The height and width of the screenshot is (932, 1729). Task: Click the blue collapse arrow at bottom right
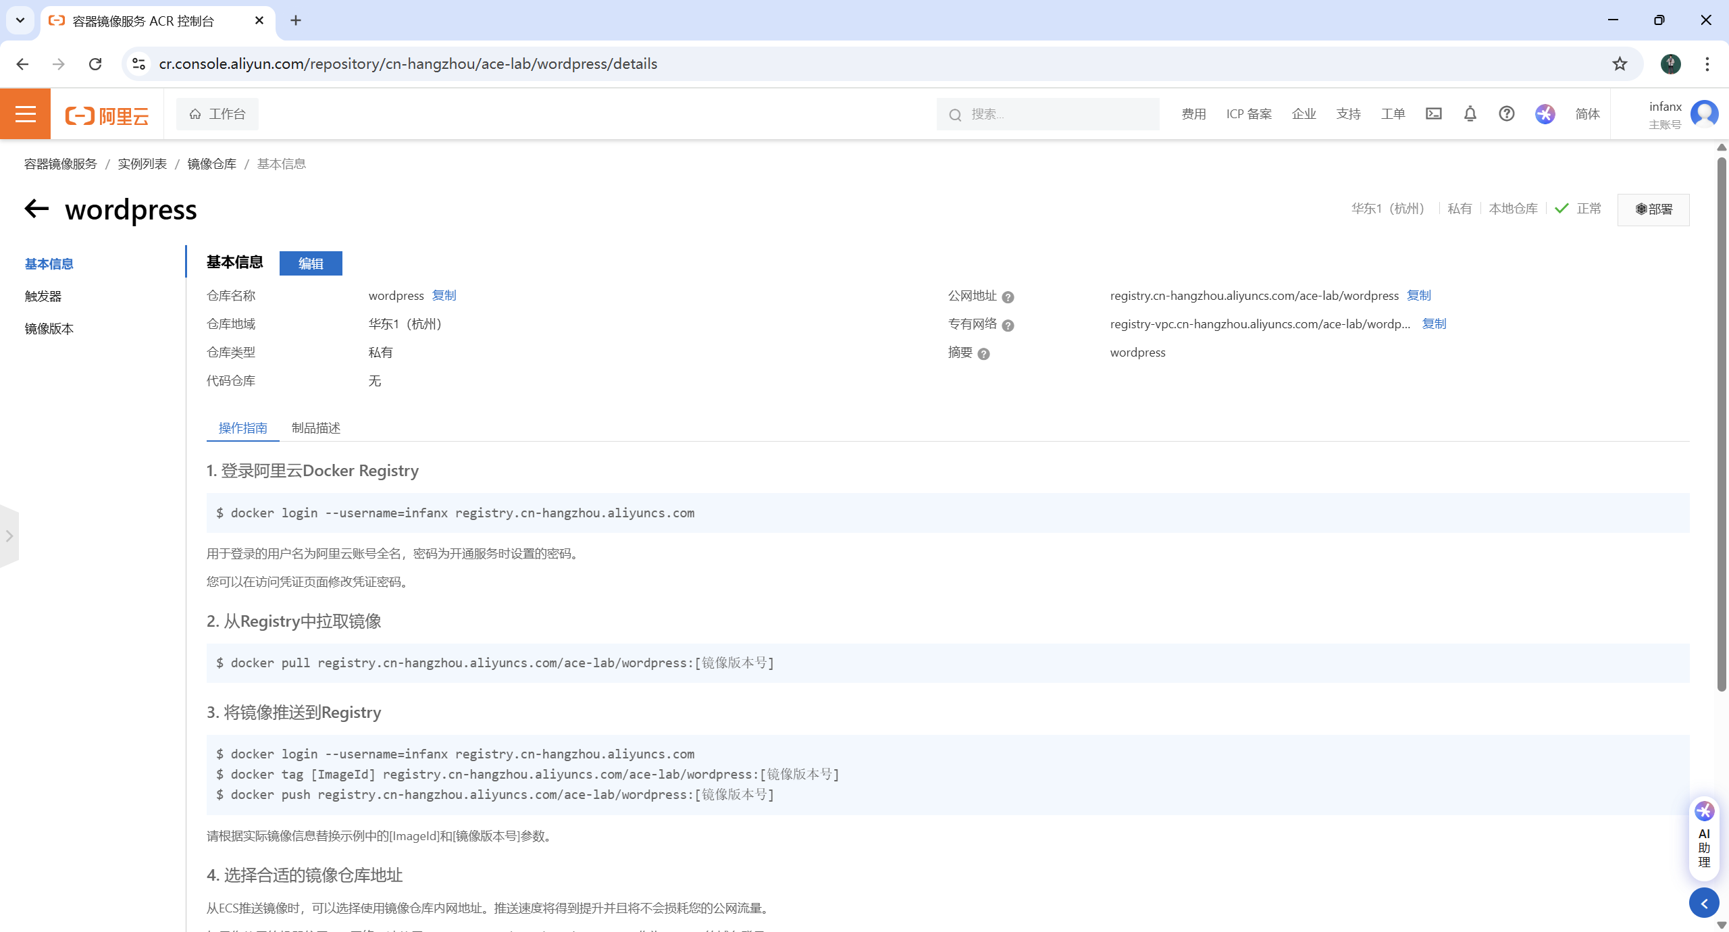pyautogui.click(x=1704, y=904)
